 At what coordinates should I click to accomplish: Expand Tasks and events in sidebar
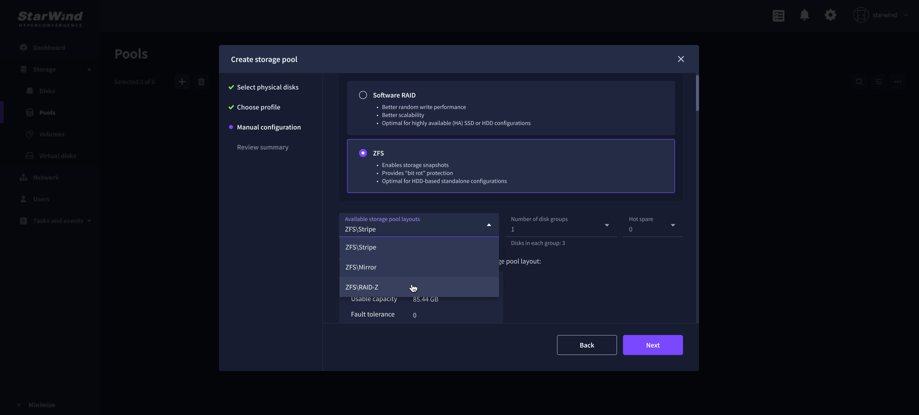pyautogui.click(x=89, y=220)
